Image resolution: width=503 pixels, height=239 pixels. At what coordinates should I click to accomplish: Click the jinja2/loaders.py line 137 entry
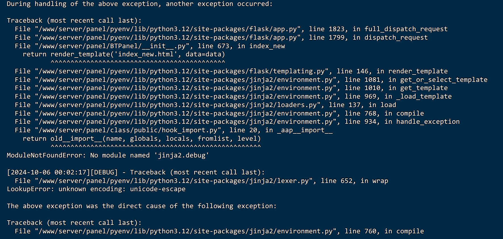[x=206, y=105]
